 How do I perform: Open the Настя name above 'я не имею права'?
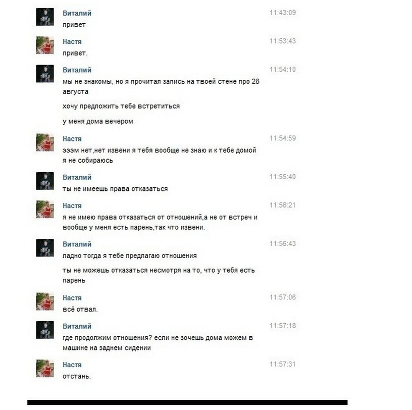tap(72, 206)
